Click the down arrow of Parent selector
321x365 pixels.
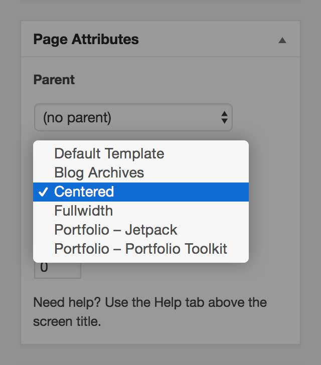click(x=224, y=121)
